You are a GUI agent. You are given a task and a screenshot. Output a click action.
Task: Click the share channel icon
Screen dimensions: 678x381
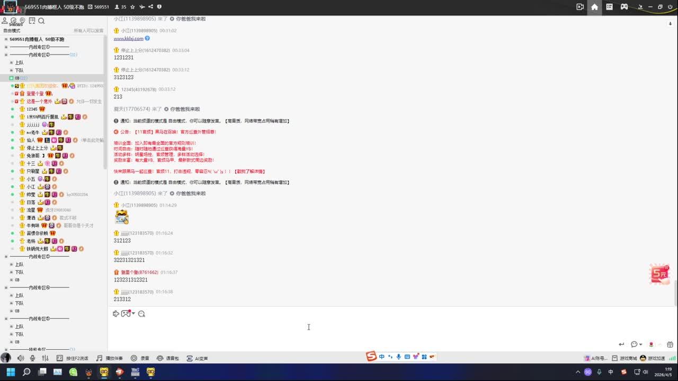(x=150, y=7)
